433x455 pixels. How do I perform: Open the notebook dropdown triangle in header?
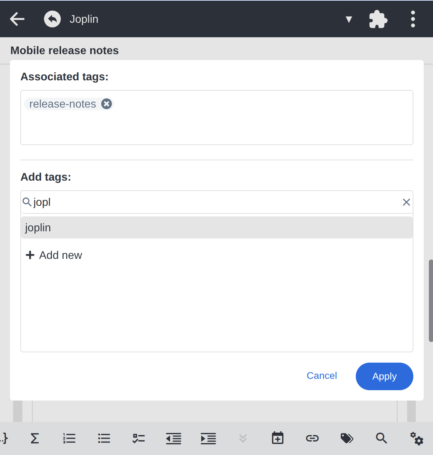349,19
